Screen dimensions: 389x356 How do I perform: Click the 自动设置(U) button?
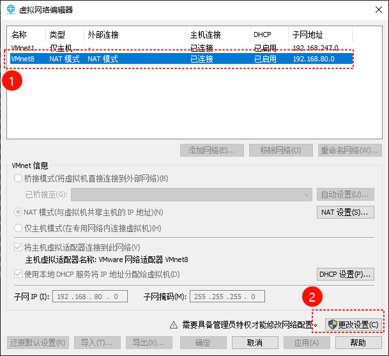[346, 194]
